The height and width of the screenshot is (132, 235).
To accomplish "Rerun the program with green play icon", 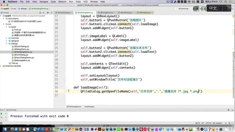I will pos(1,114).
